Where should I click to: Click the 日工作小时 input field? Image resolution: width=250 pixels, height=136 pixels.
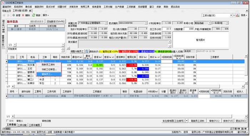(x=167, y=29)
